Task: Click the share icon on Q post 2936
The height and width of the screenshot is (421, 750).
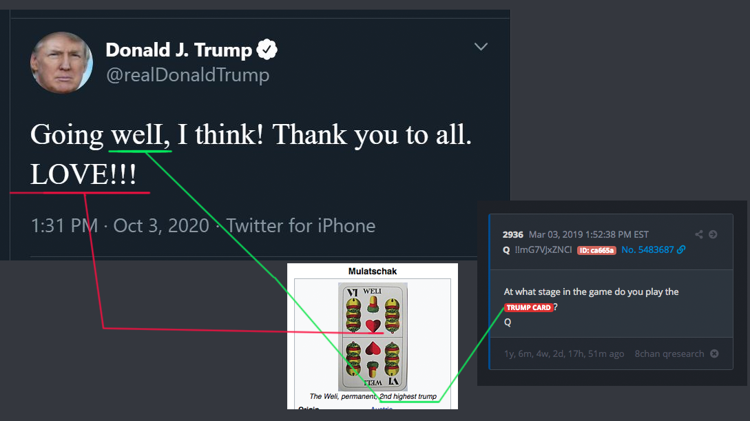Action: 699,234
